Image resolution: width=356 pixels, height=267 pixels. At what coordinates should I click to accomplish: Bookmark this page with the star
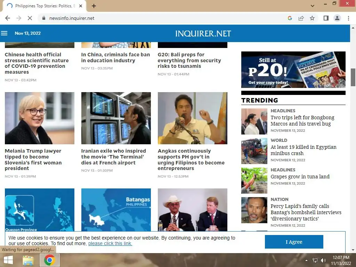coord(312,18)
